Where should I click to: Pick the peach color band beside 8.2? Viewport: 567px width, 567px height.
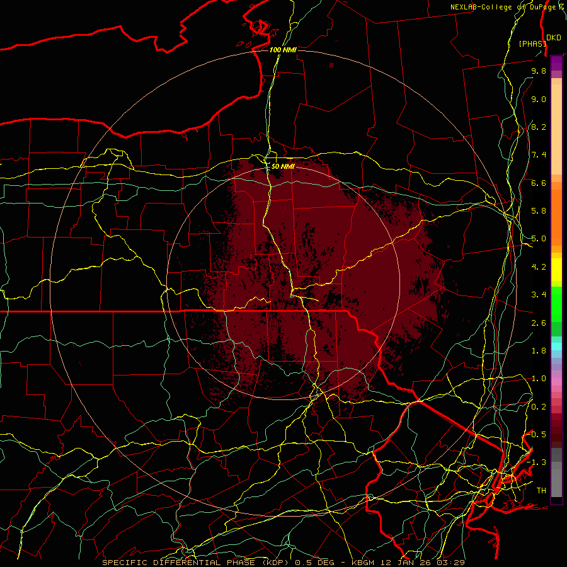[556, 129]
